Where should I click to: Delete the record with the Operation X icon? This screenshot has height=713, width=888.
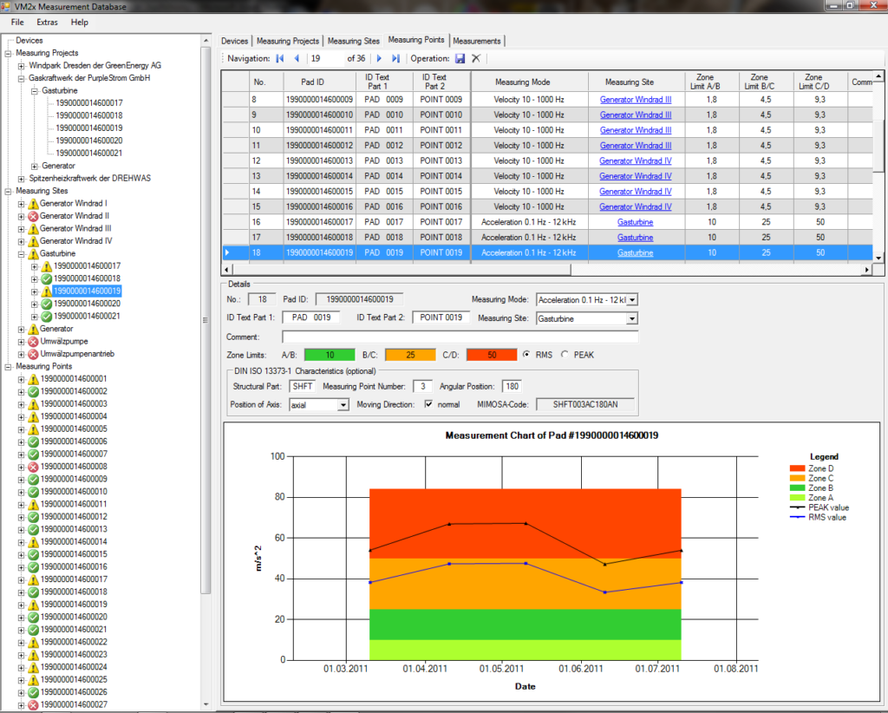tap(475, 59)
